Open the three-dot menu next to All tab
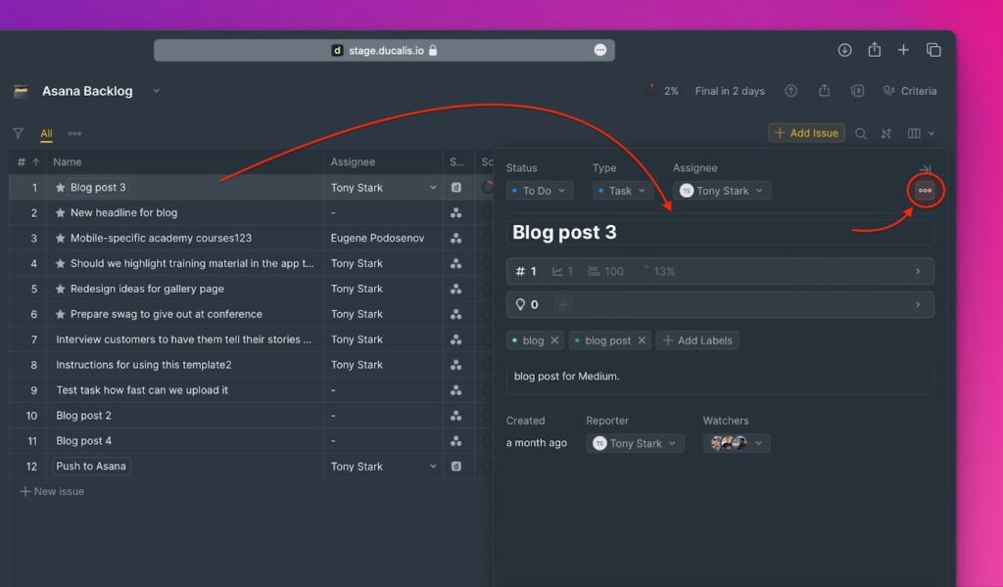 pyautogui.click(x=74, y=133)
